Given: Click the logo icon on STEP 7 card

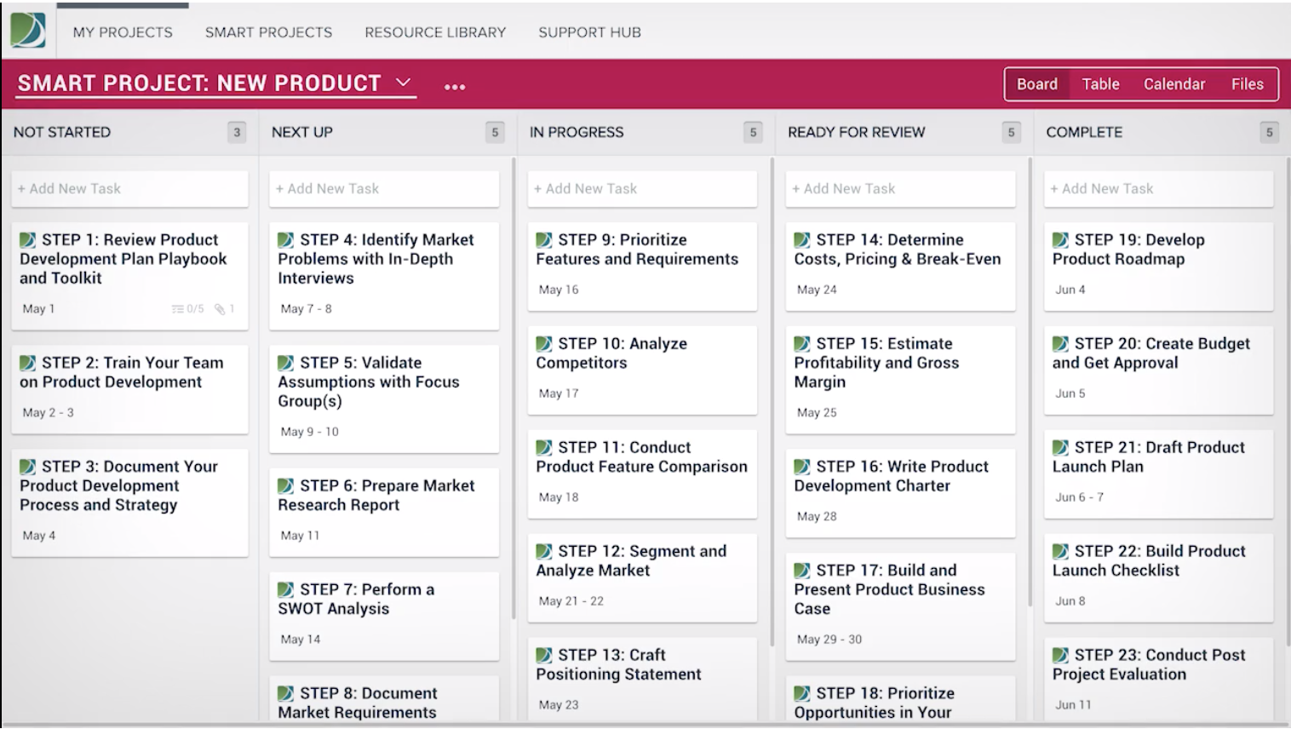Looking at the screenshot, I should 286,589.
